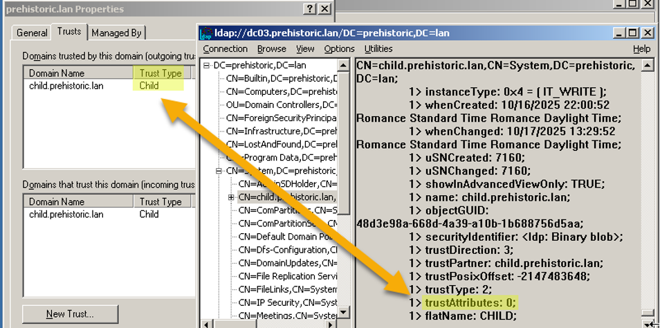Image resolution: width=660 pixels, height=328 pixels.
Task: Open the Connection menu in ldp
Action: pos(226,49)
